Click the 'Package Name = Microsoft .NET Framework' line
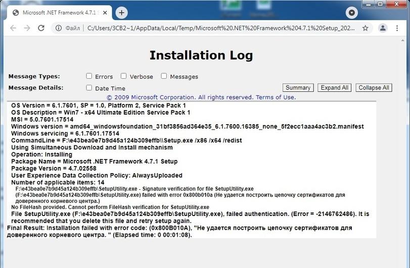Image resolution: width=410 pixels, height=268 pixels. point(95,162)
